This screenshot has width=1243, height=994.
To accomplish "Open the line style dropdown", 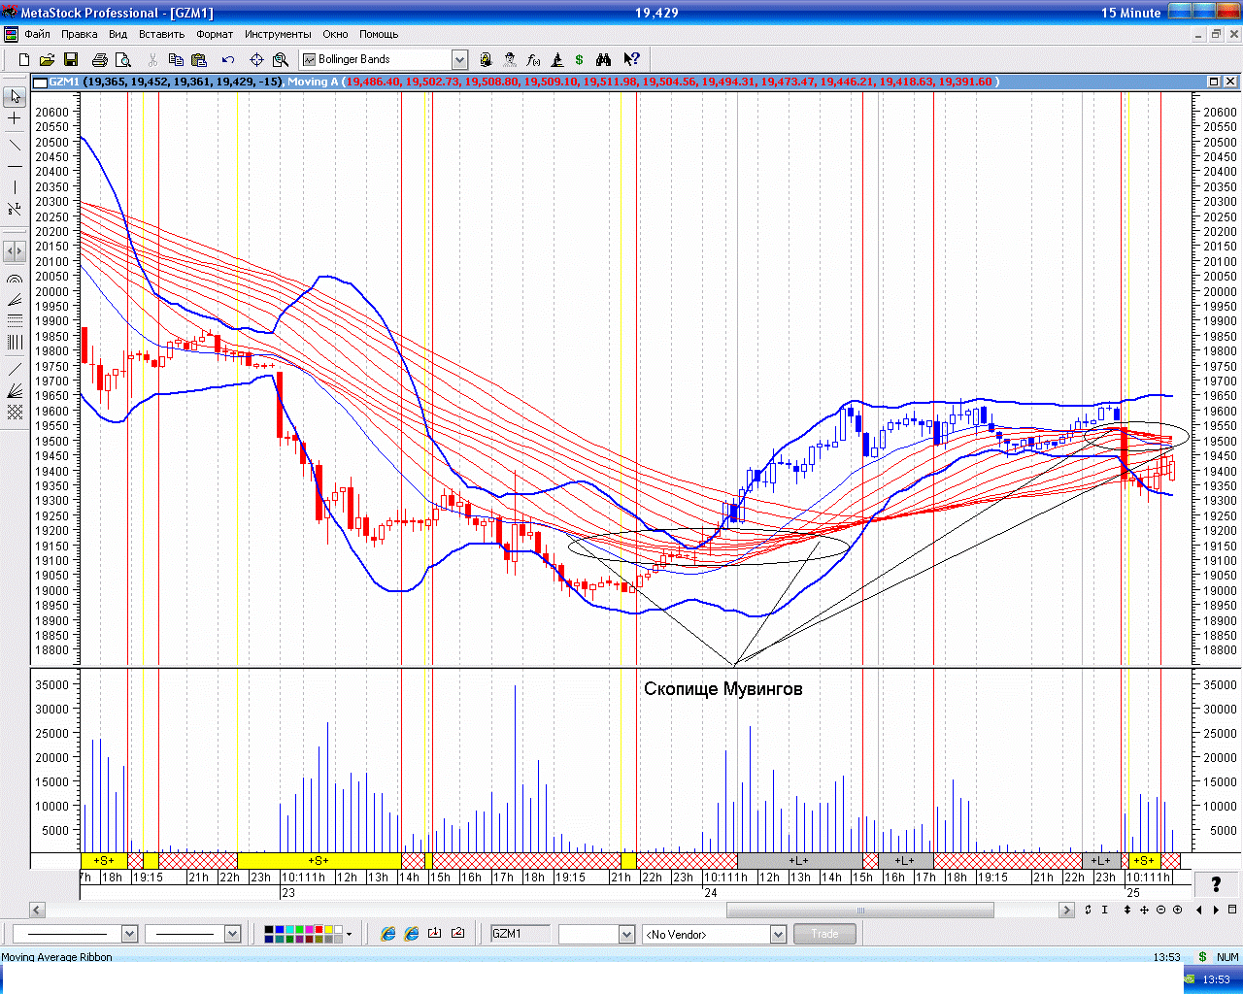I will click(x=128, y=934).
